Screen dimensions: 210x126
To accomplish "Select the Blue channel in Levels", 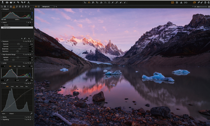I will click(x=24, y=66).
